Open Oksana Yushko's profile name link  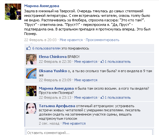tap(53, 71)
